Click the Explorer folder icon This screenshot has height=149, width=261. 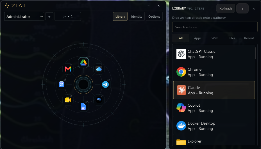point(181,142)
